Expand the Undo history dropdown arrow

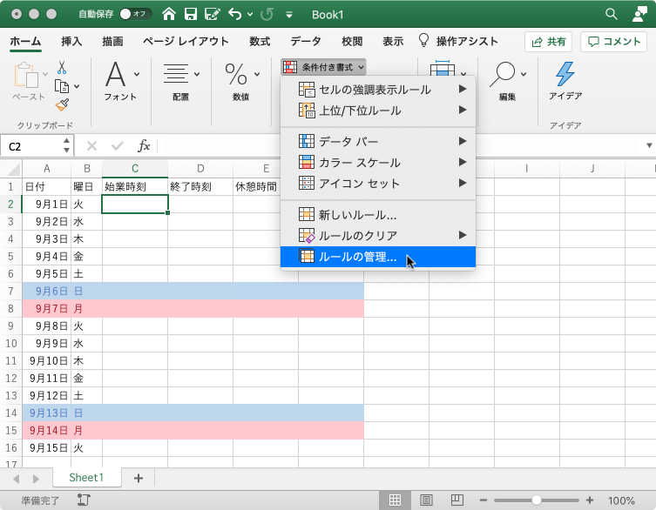pos(250,14)
